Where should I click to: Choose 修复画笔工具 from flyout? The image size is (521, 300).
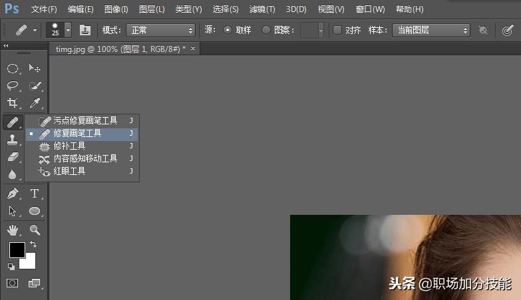(x=82, y=134)
